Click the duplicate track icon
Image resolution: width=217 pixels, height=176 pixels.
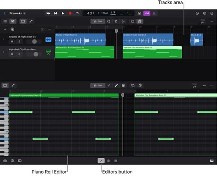click(12, 29)
